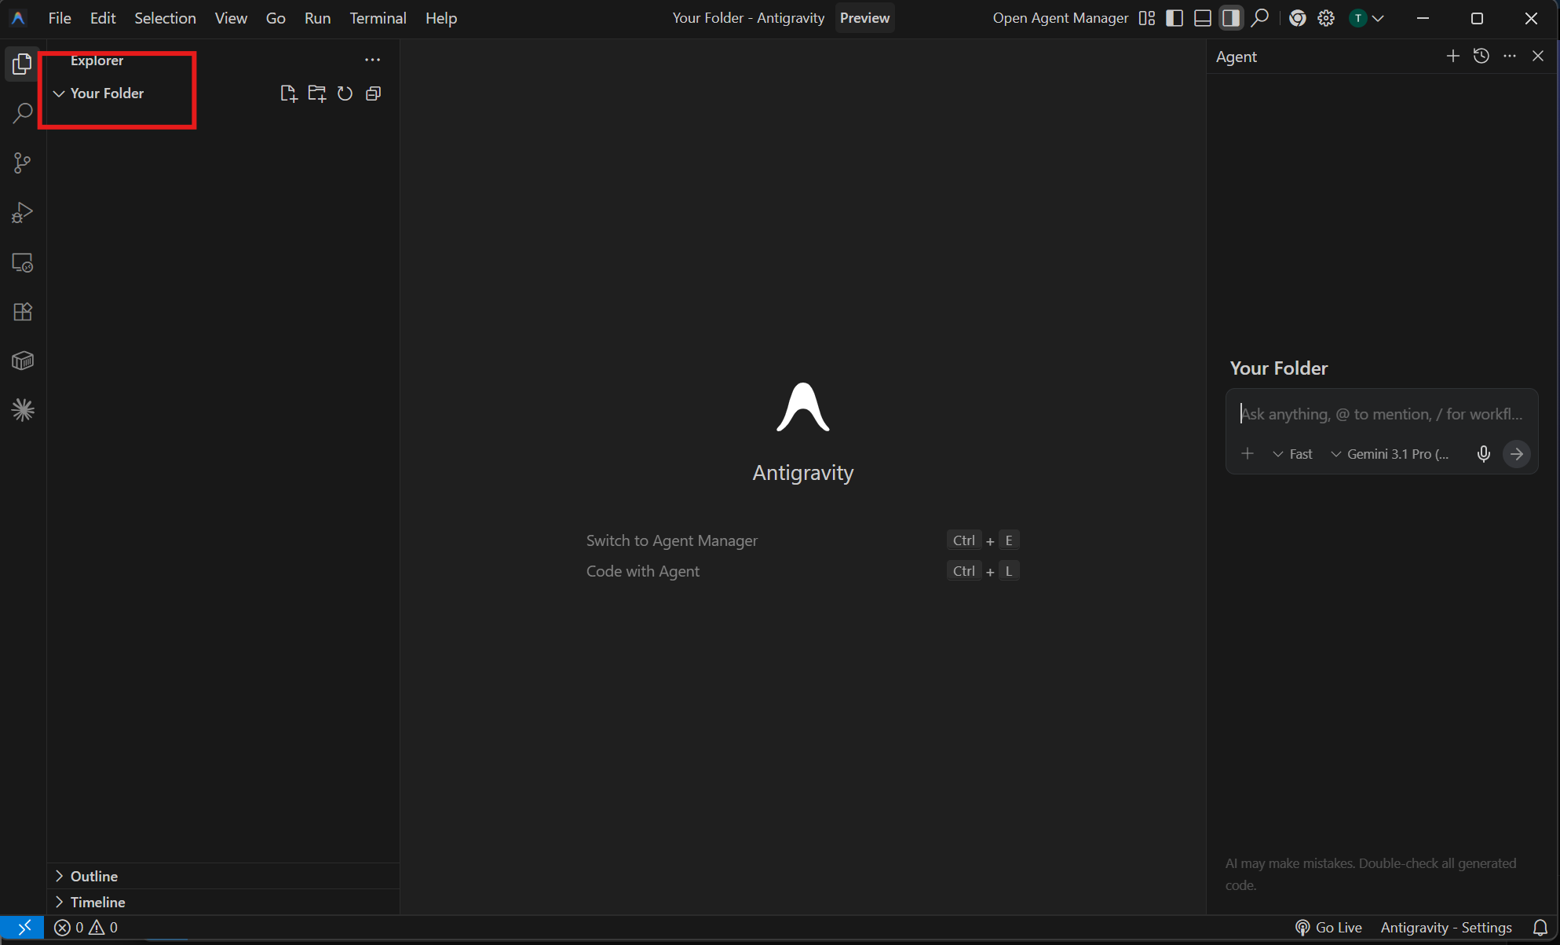Open Antigravity settings via gear icon
The image size is (1560, 945).
[x=1326, y=17]
